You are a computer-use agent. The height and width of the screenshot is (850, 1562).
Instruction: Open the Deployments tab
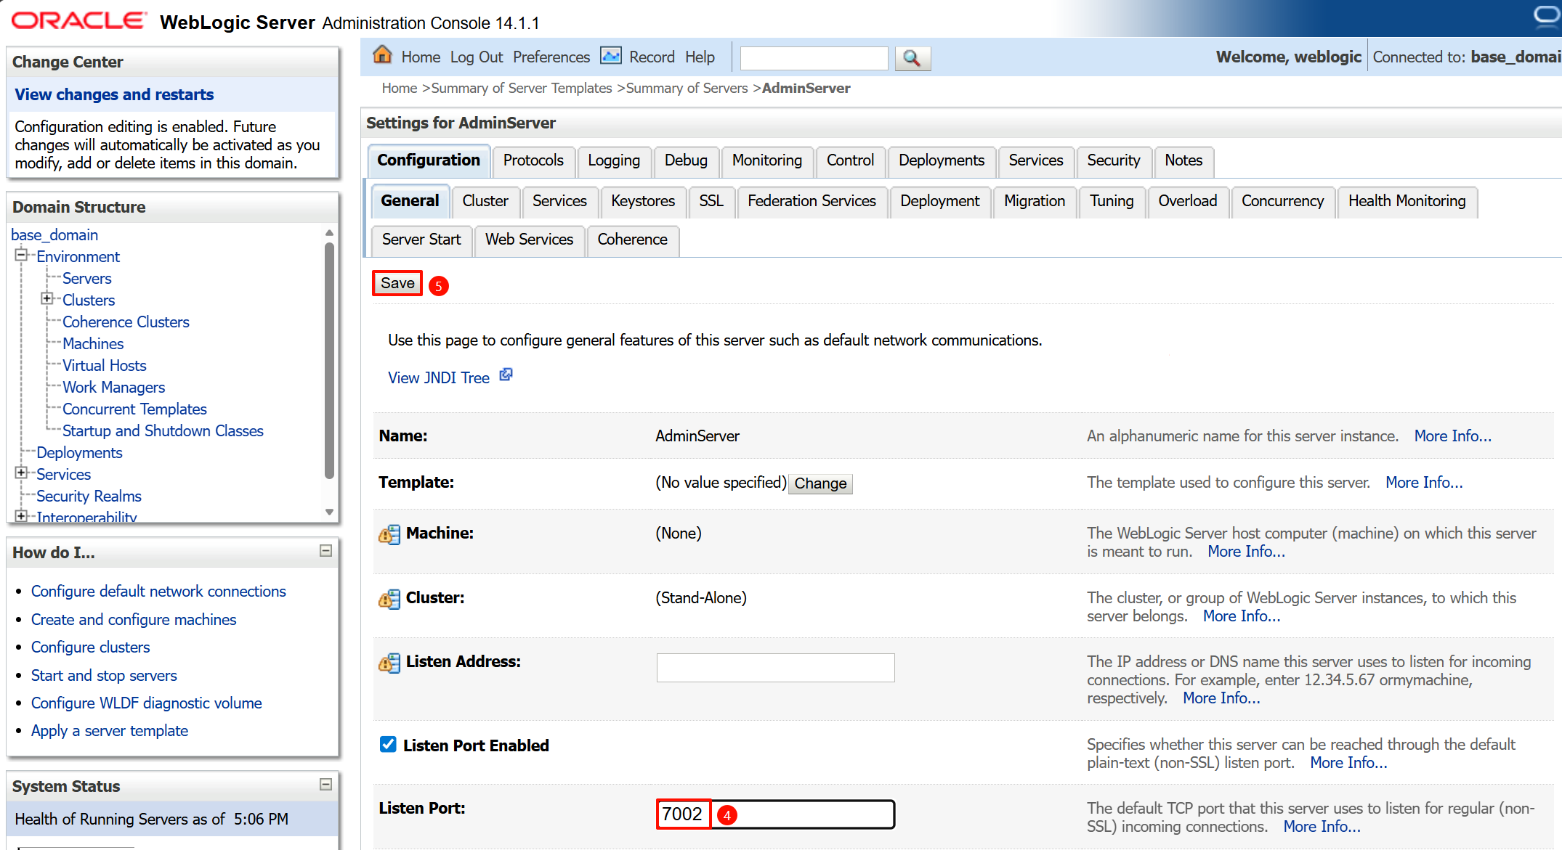coord(942,160)
